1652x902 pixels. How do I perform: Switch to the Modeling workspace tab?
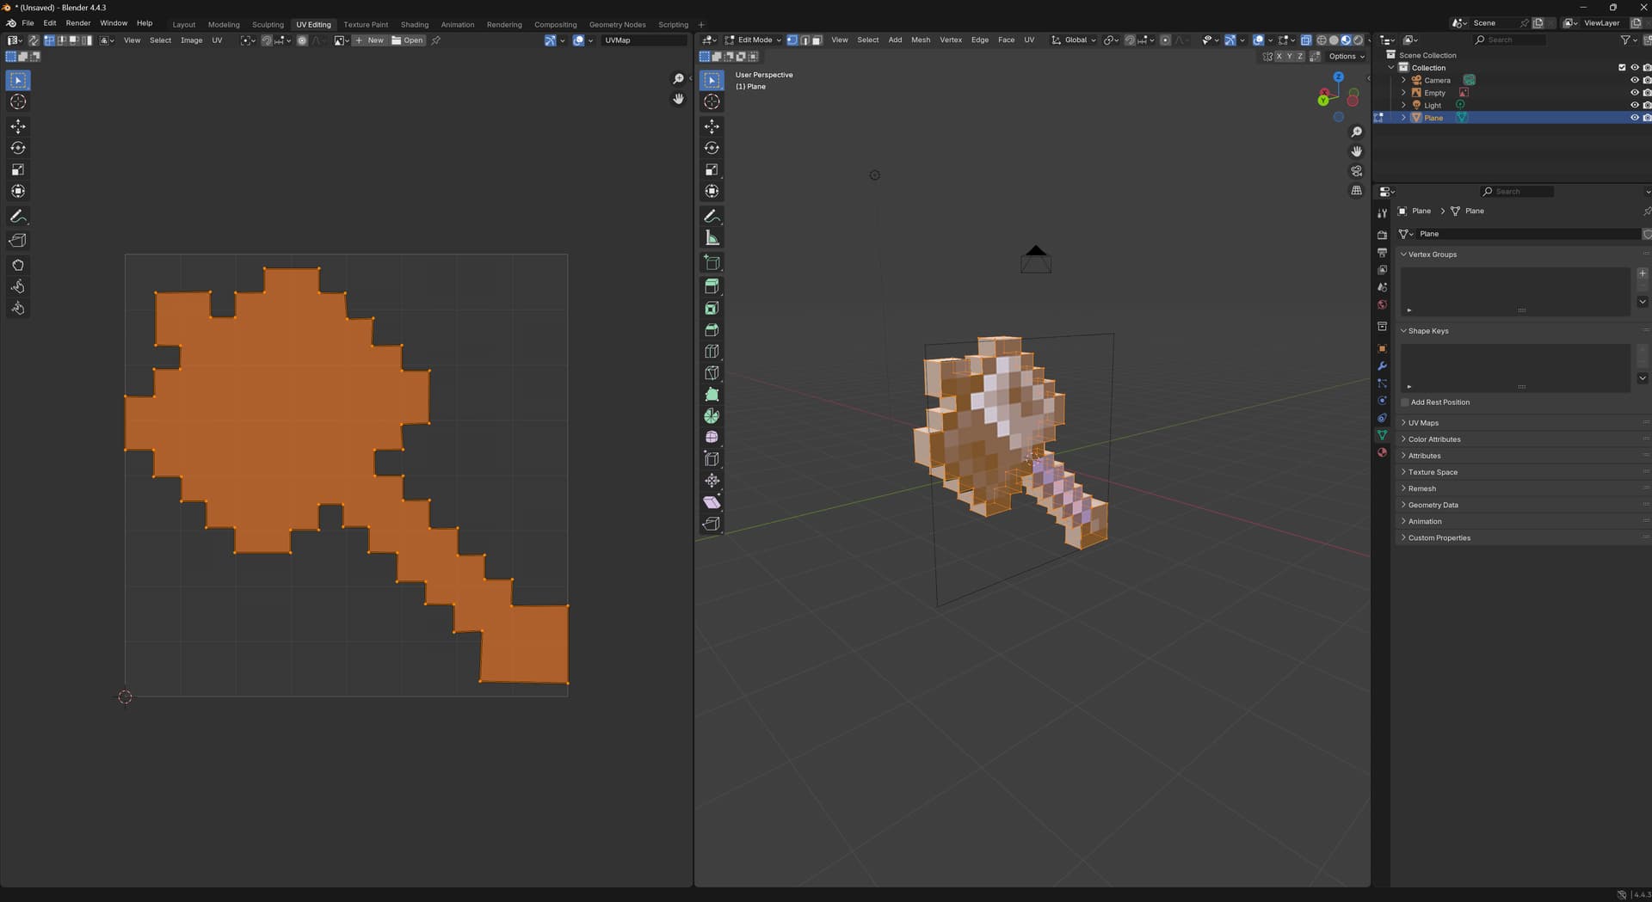pos(224,25)
